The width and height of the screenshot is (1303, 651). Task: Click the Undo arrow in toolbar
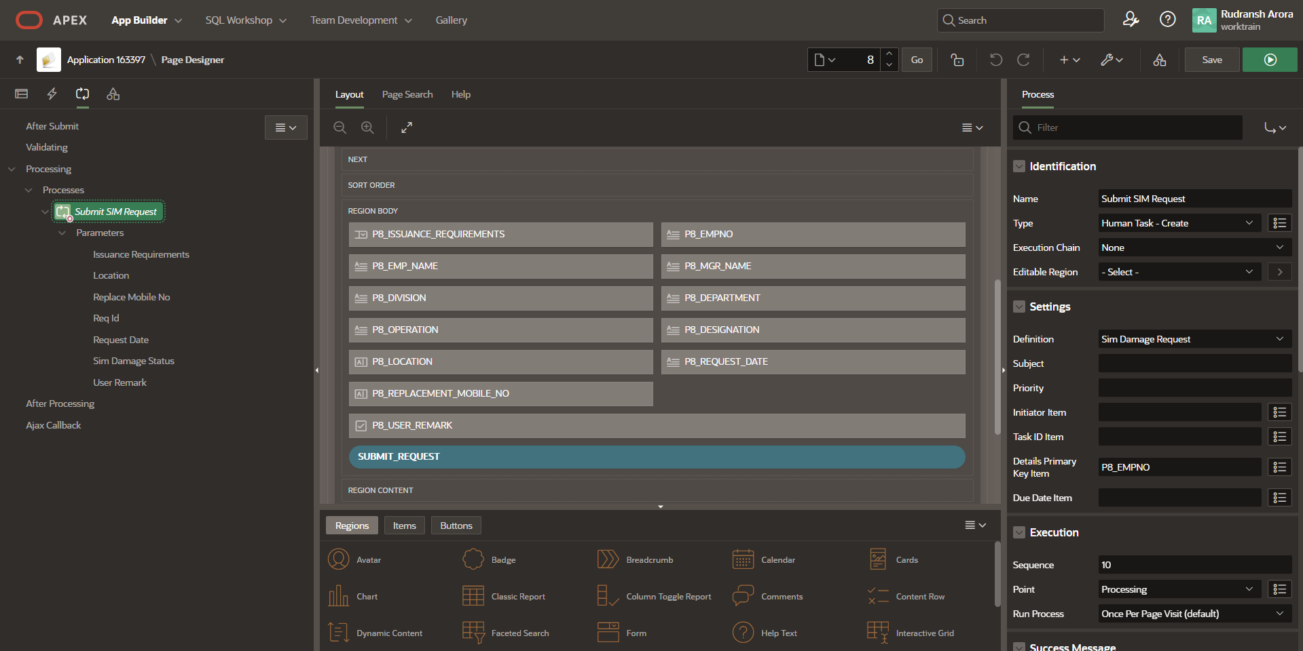coord(995,60)
